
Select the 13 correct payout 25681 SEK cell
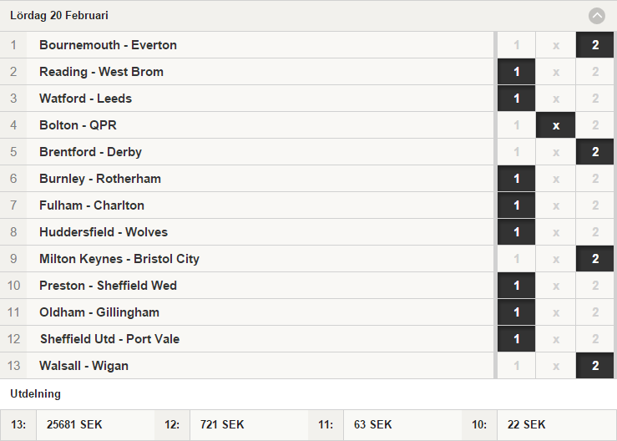click(x=95, y=424)
